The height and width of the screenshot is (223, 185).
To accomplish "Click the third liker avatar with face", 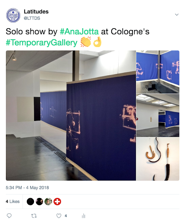I will tap(48, 201).
